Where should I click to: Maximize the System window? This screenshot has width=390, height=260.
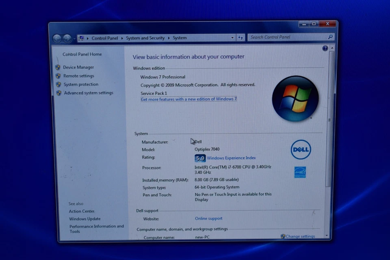(x=314, y=24)
